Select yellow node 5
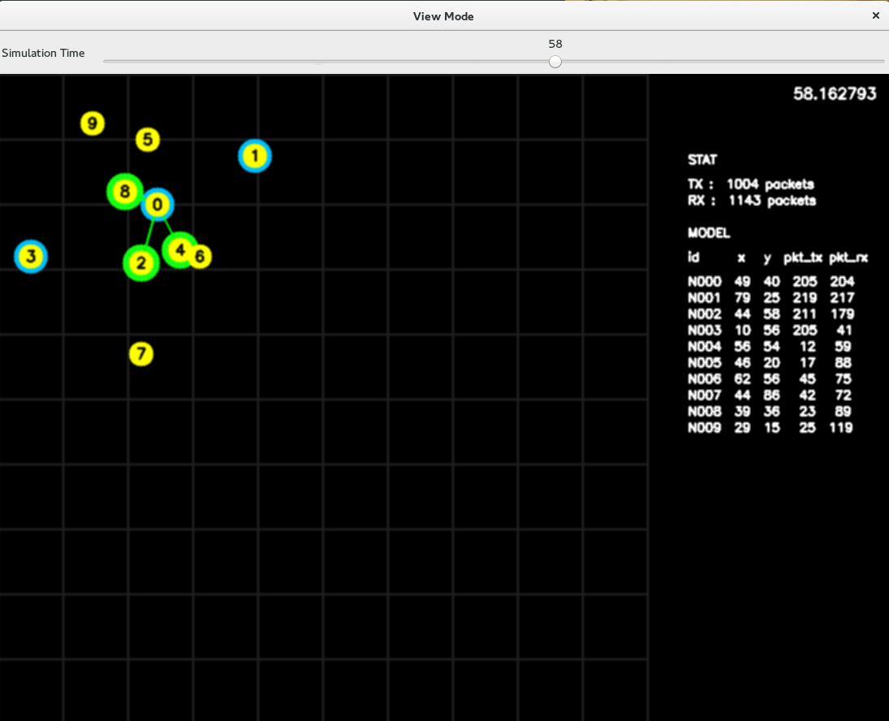Image resolution: width=889 pixels, height=721 pixels. pos(148,140)
